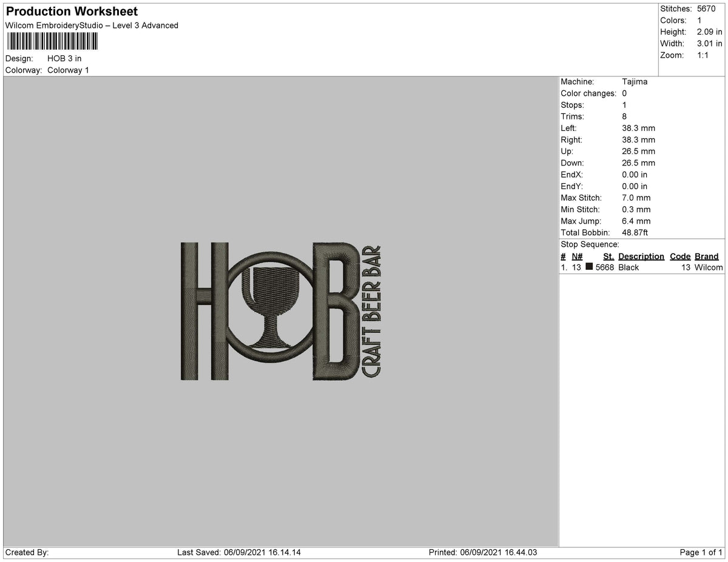Screen dimensions: 728x562
Task: Select the 'Description' column header
Action: [641, 256]
